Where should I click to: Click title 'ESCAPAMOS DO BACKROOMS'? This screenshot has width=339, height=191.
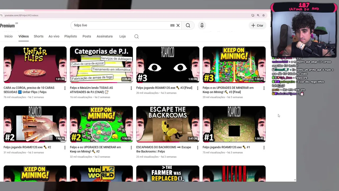click(164, 149)
